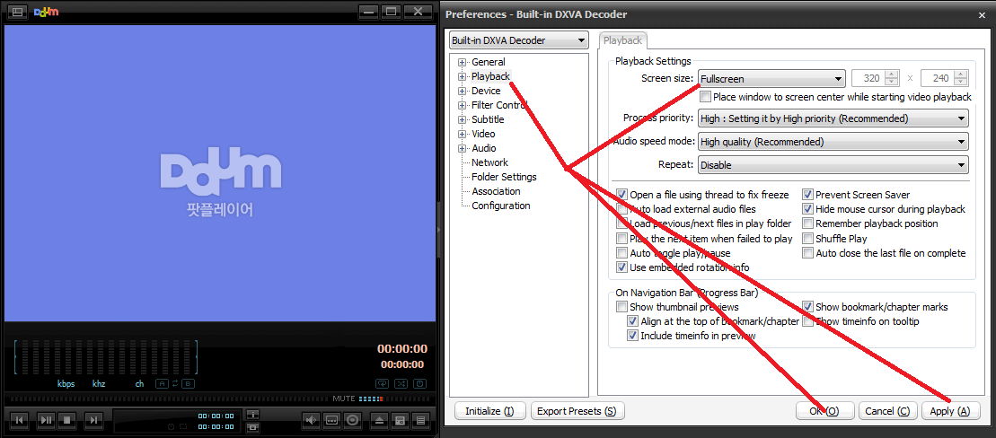Enable Place window to screen center checkbox
Screen dimensions: 996x438
pos(704,97)
